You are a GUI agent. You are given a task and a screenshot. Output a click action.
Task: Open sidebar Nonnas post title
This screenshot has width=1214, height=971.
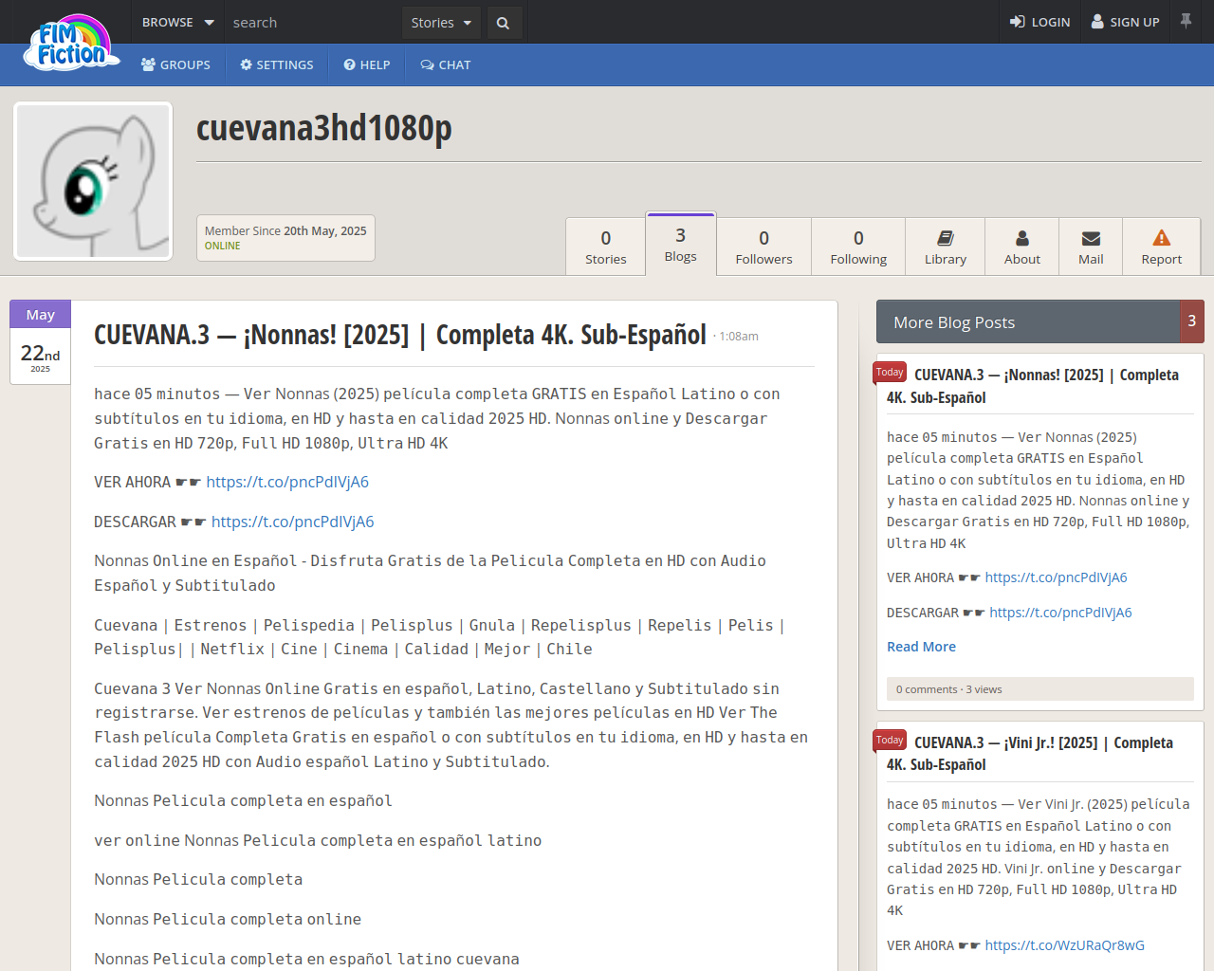coord(1033,386)
